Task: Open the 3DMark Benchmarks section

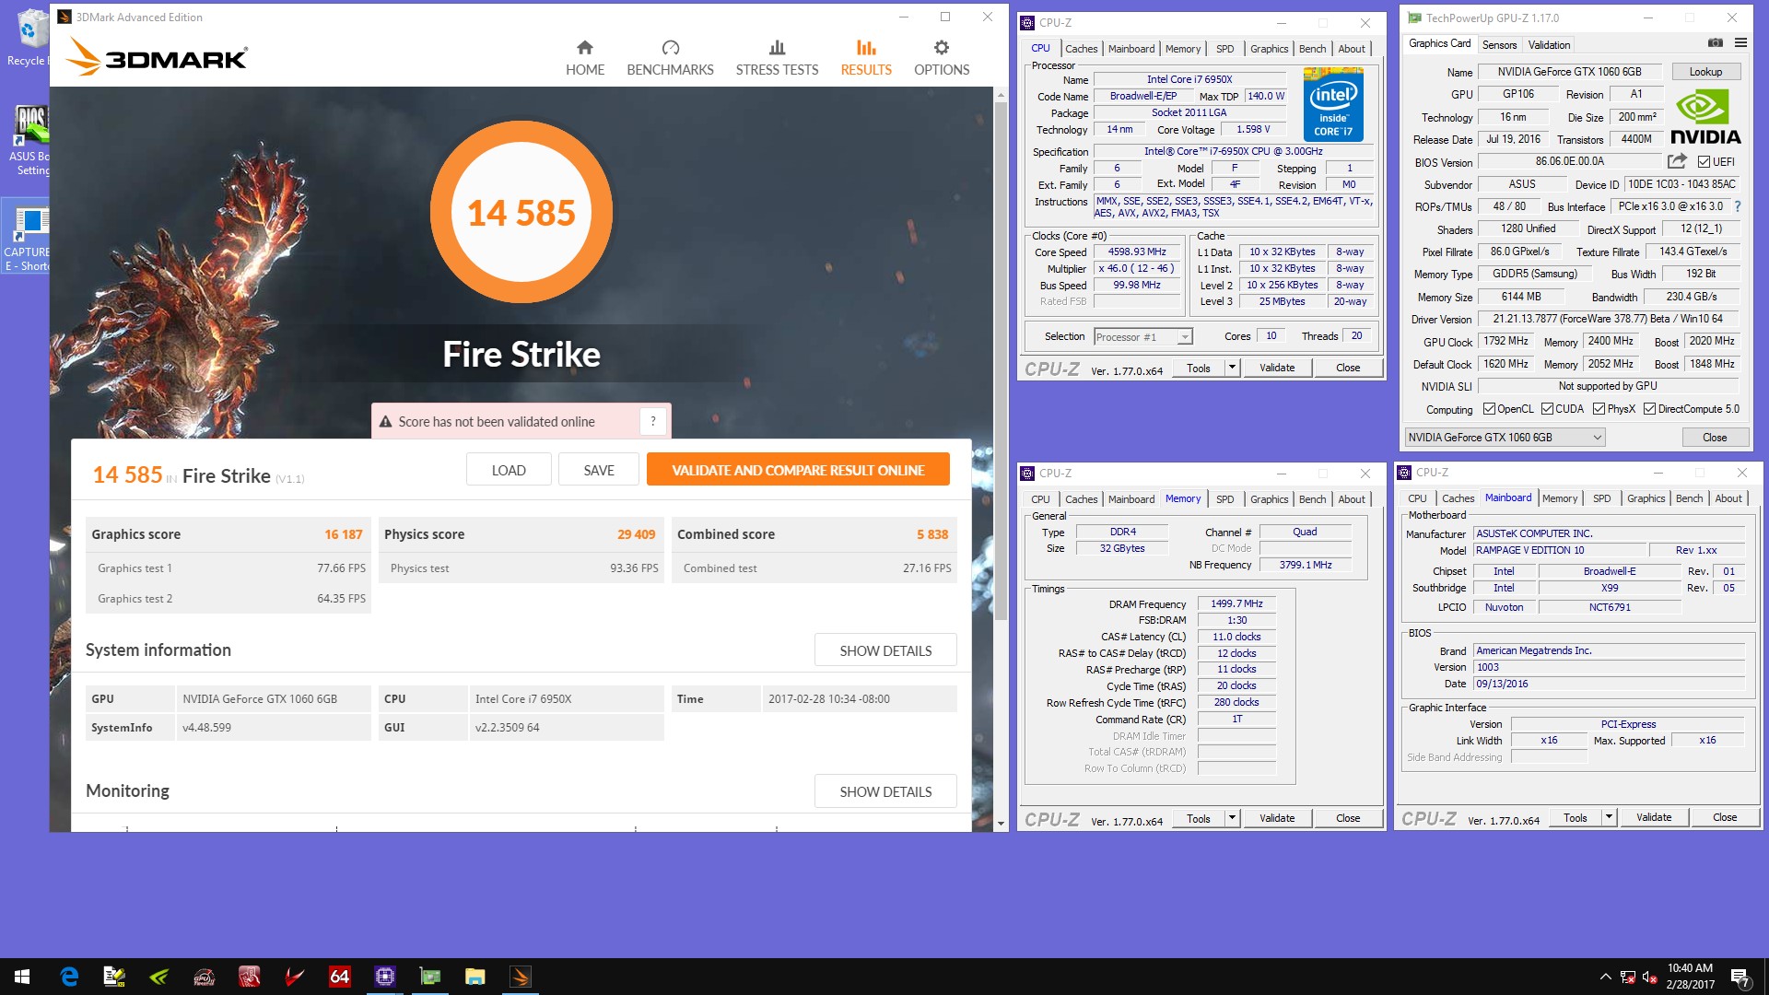Action: point(670,58)
